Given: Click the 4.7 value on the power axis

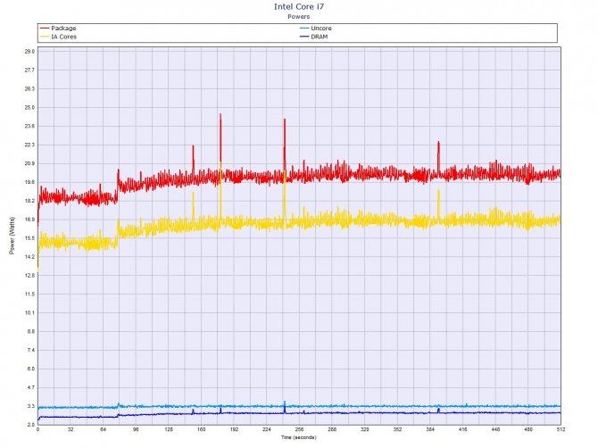Looking at the screenshot, I should pos(31,387).
